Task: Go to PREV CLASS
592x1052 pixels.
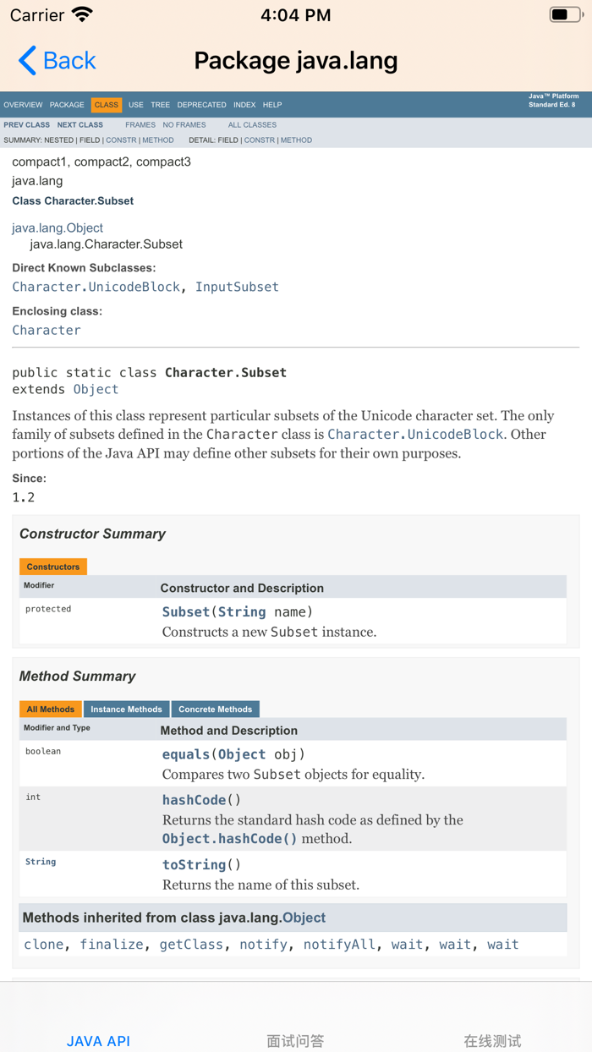Action: 27,125
